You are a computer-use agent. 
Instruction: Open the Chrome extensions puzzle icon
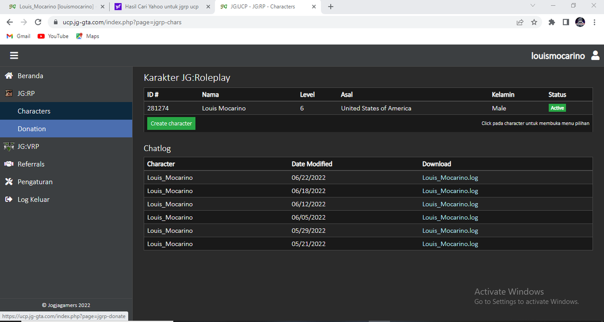(552, 22)
